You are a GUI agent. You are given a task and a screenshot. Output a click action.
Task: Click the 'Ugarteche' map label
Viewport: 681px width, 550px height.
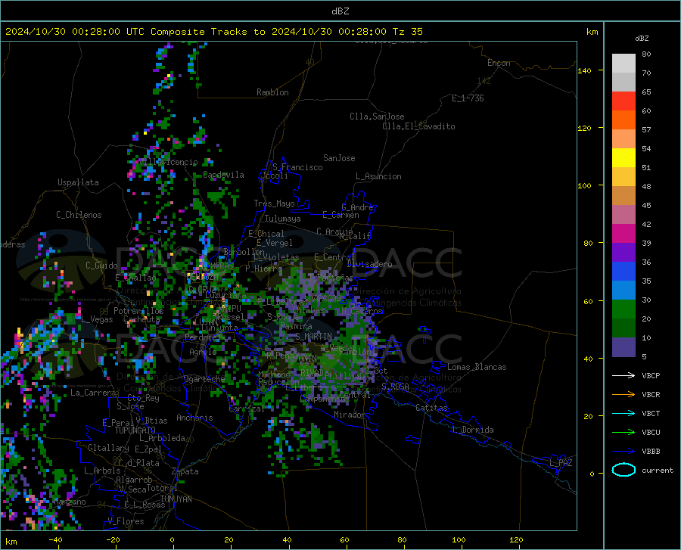(204, 378)
